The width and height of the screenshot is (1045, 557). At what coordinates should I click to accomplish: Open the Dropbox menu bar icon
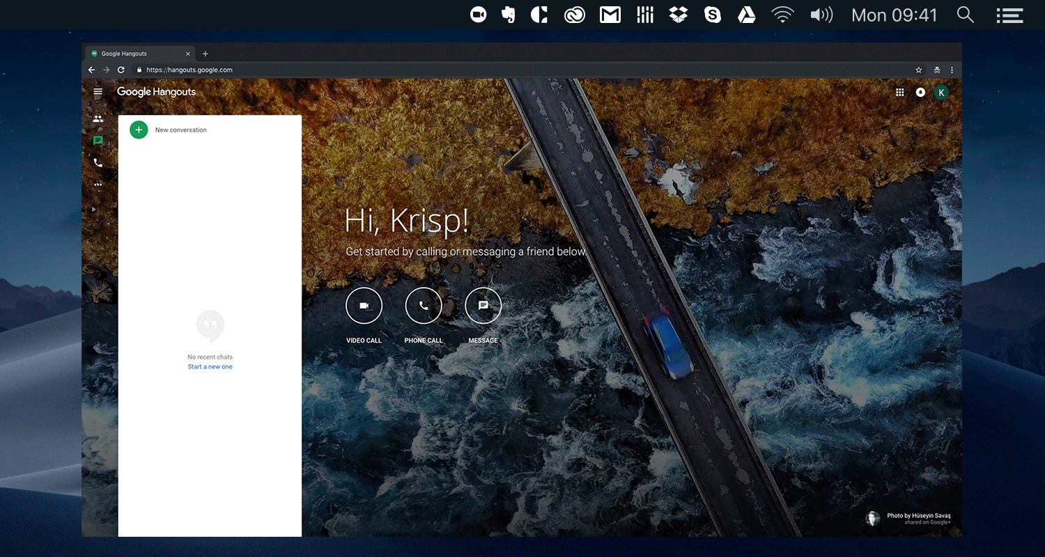pos(679,15)
